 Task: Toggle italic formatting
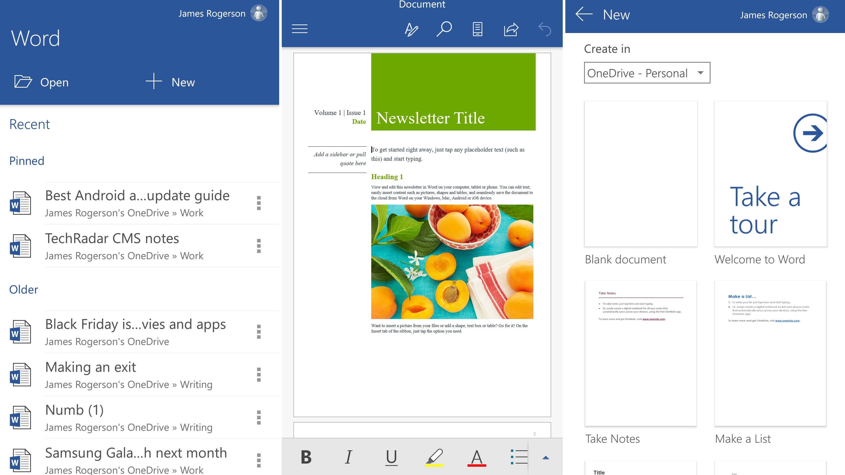[x=348, y=457]
